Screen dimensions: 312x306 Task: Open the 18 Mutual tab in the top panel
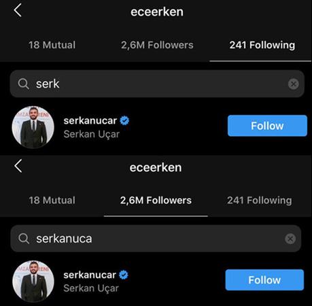click(x=52, y=45)
